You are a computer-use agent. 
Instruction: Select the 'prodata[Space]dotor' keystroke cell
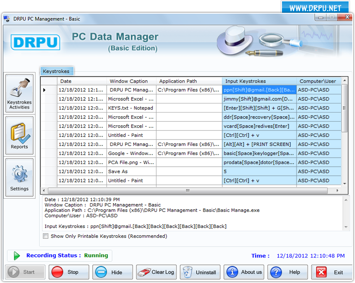coord(259,162)
